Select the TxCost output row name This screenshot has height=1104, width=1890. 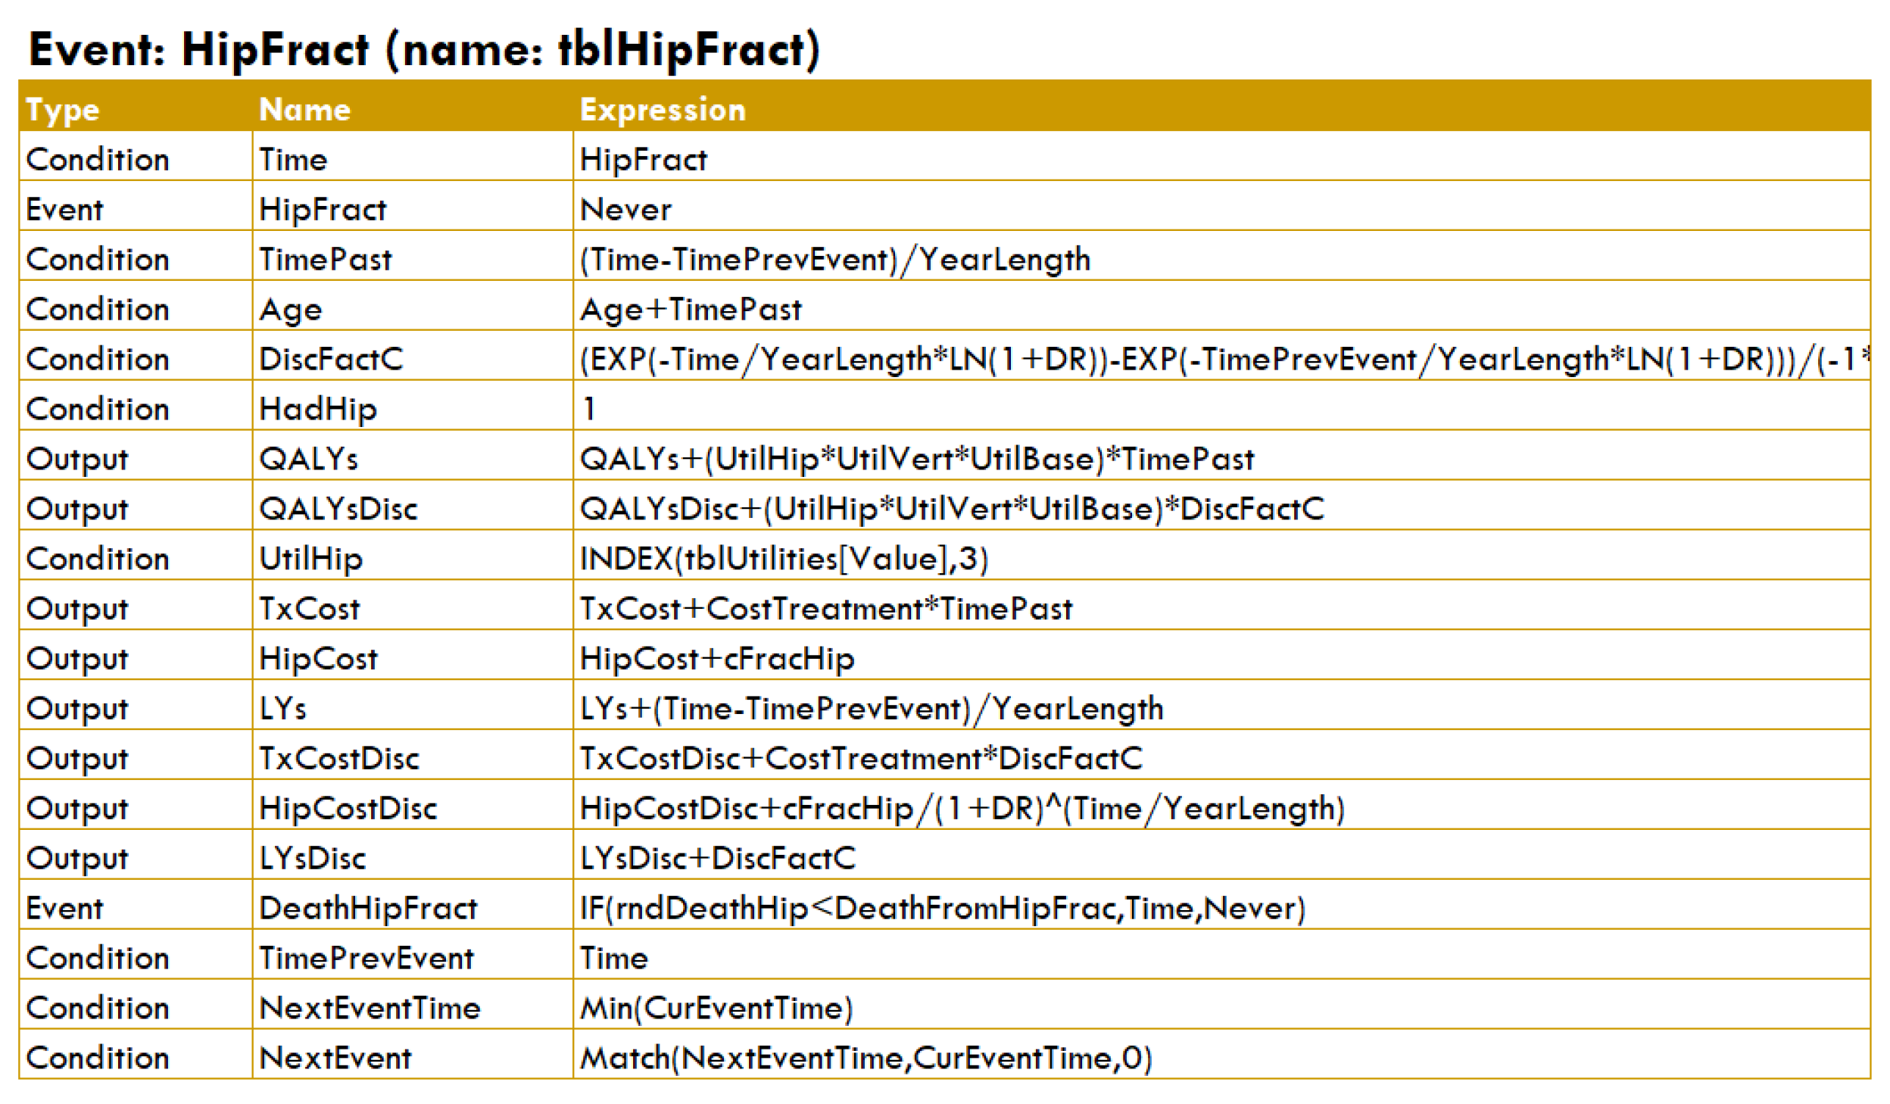[x=309, y=609]
